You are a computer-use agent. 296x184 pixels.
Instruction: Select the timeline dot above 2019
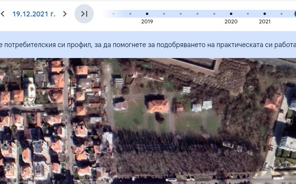coord(147,14)
